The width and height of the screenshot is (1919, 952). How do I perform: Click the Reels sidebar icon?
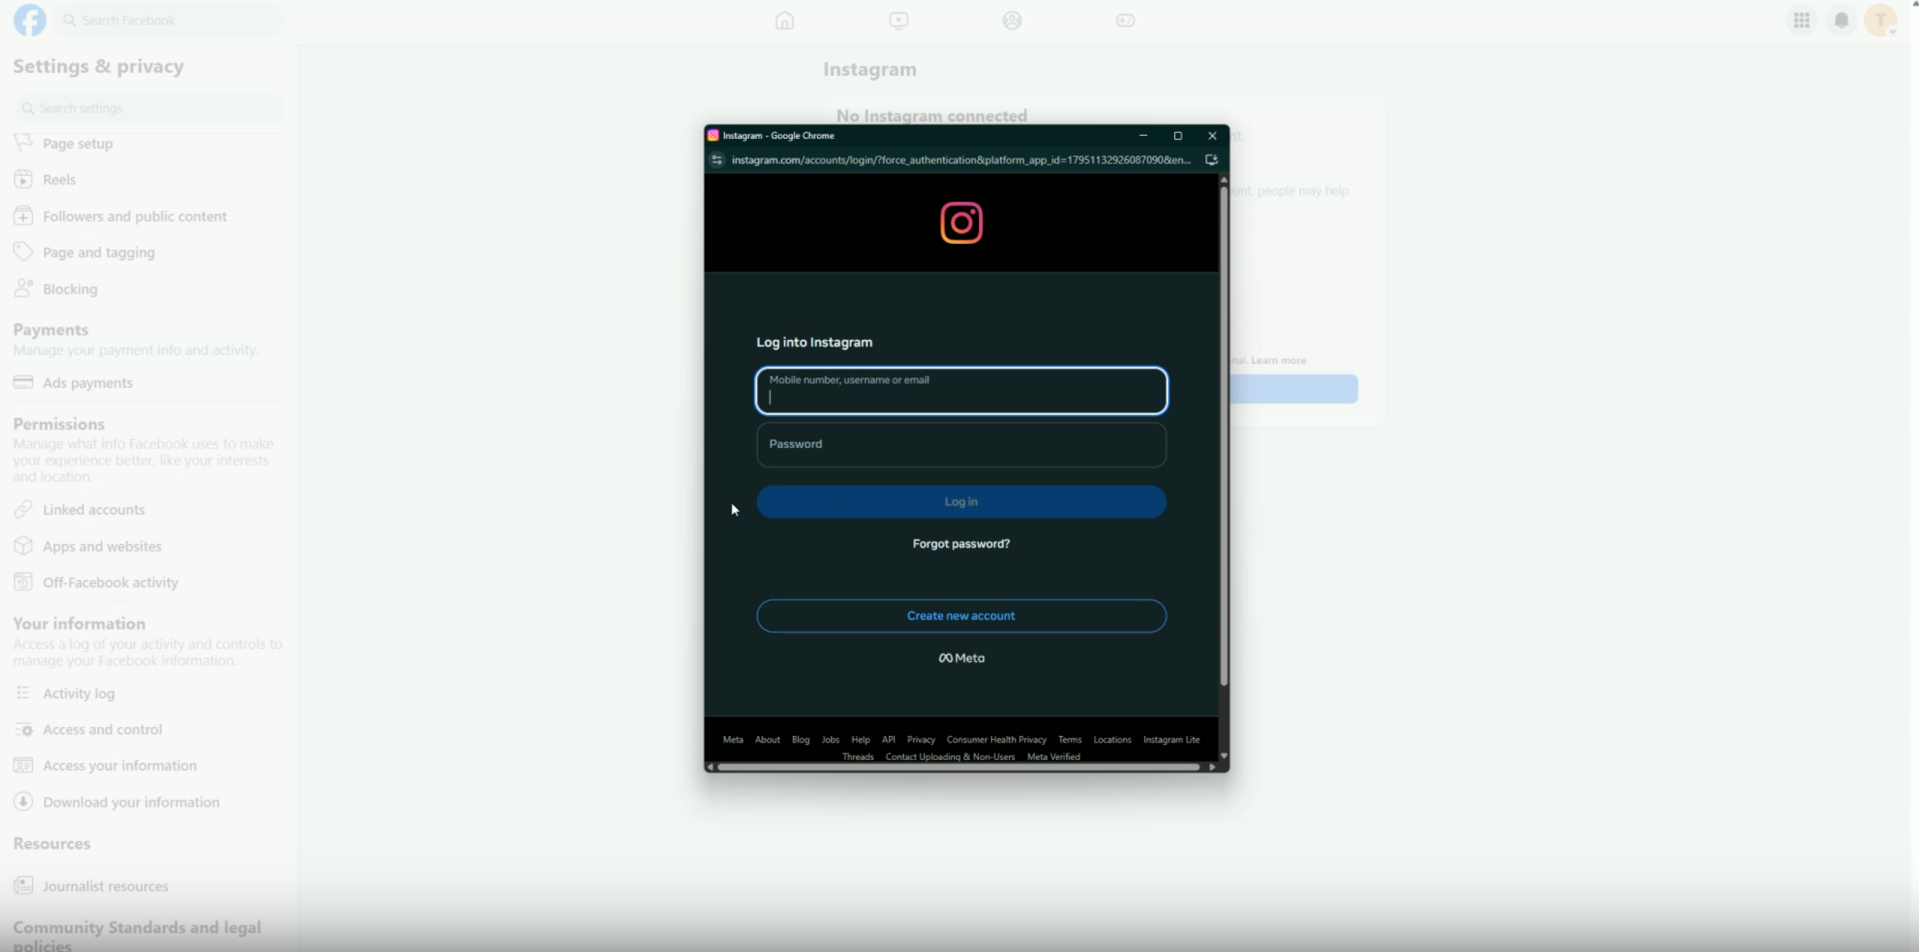[x=23, y=179]
